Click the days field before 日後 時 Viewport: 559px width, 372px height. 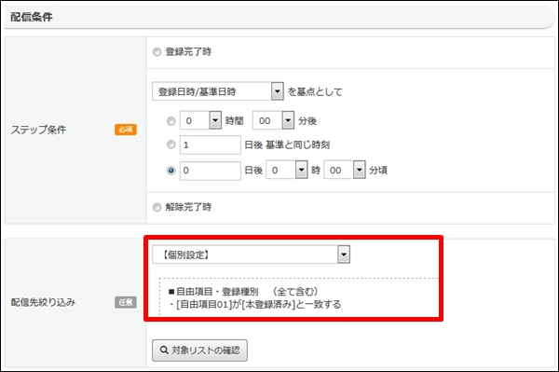[x=211, y=171]
